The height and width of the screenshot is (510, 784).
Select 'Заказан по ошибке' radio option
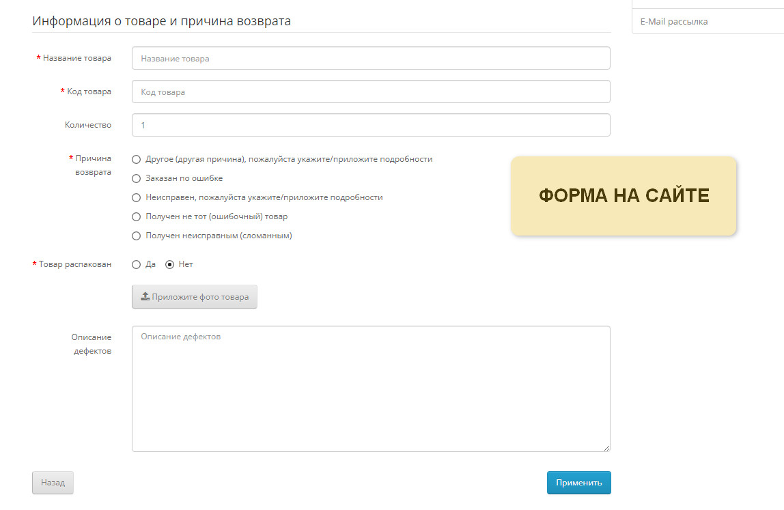pos(136,178)
